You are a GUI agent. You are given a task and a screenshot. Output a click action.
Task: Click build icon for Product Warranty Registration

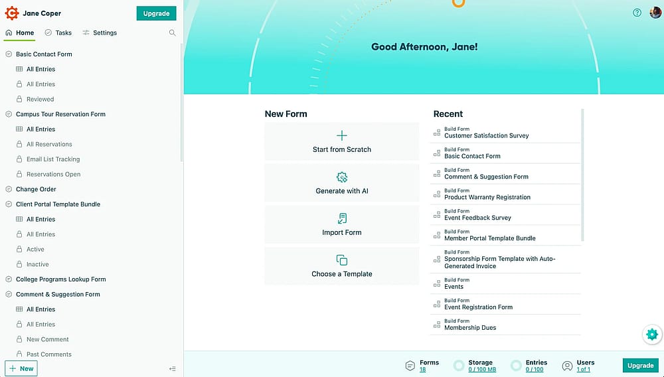coord(437,194)
